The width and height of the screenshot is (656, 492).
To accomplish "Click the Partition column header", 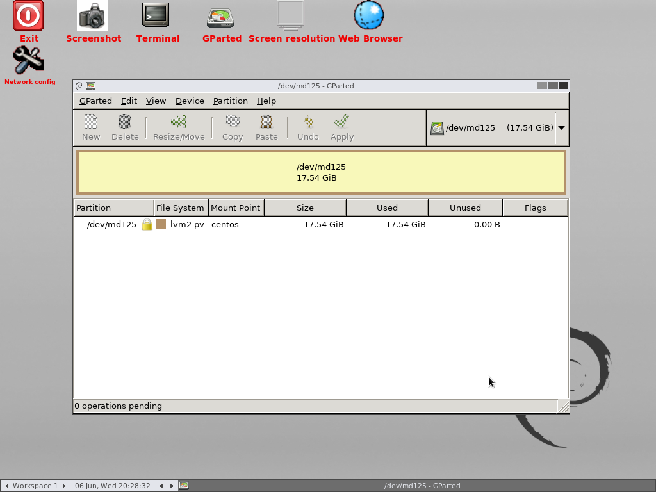I will point(114,208).
